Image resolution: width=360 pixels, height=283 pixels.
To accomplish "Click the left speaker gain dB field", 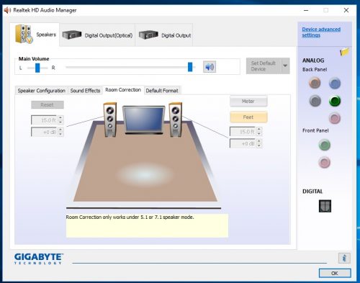I will (x=45, y=132).
